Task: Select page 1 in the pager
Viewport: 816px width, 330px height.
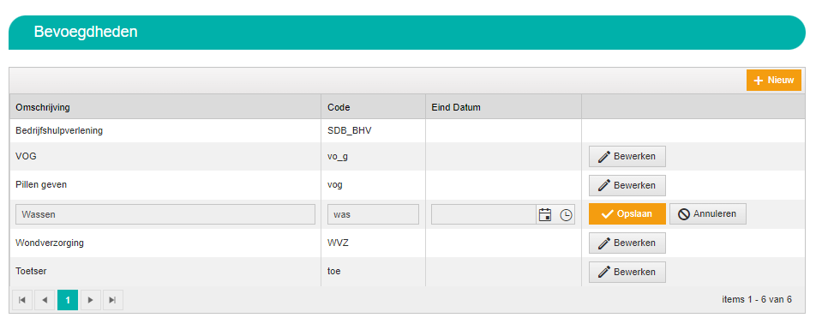Action: (68, 300)
